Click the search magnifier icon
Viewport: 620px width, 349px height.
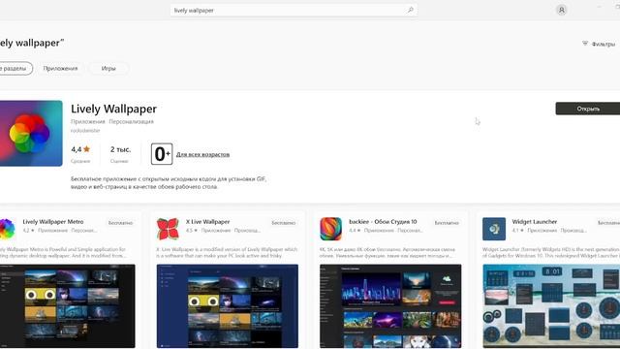410,10
